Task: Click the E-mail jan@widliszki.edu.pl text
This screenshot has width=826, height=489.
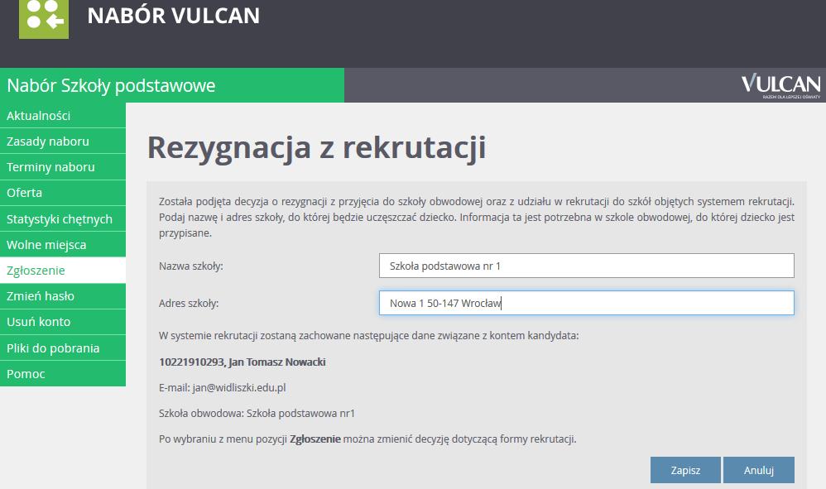Action: coord(223,388)
